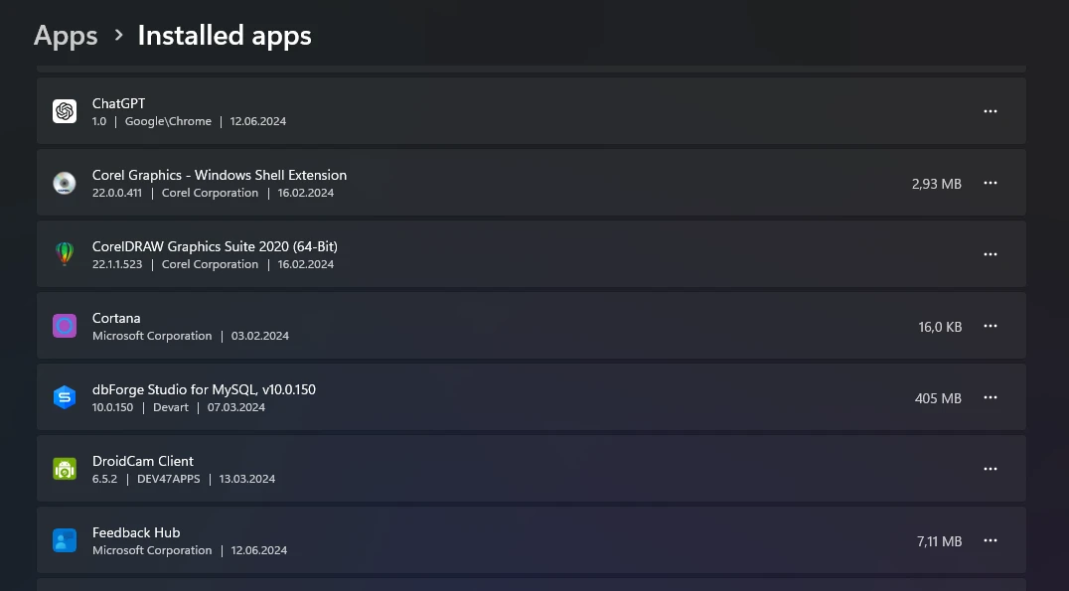This screenshot has height=591, width=1069.
Task: Click the Installed apps page heading
Action: click(225, 36)
